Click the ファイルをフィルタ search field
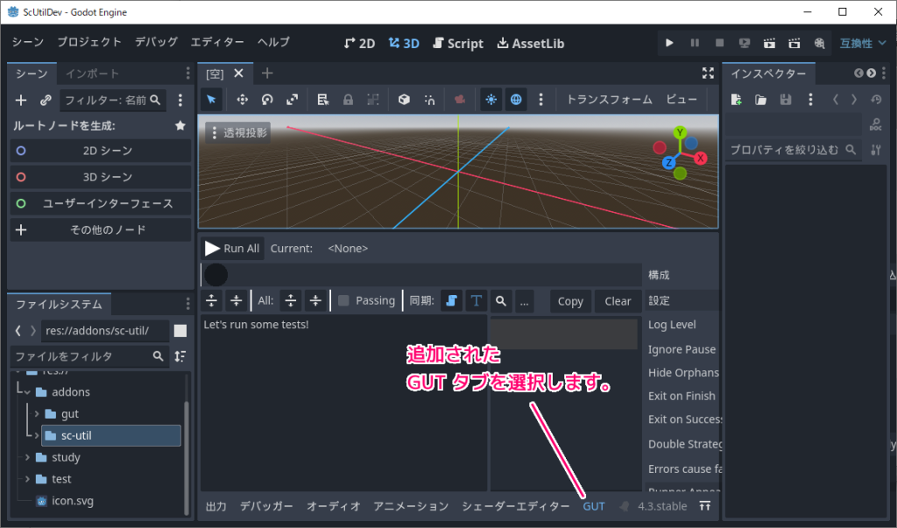 click(x=89, y=356)
